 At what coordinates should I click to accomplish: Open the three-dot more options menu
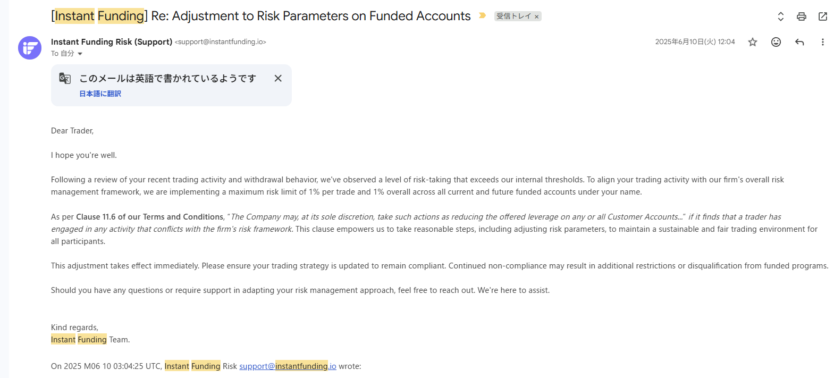tap(822, 42)
